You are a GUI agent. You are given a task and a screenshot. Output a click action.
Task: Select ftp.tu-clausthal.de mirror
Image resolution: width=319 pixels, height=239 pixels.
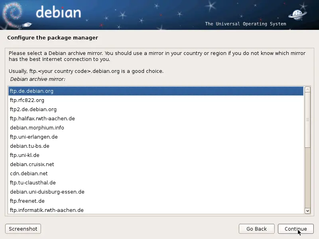[x=156, y=182]
